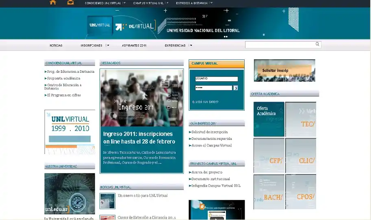Open Acerca del proyecto link
The height and width of the screenshot is (220, 371).
tap(206, 172)
